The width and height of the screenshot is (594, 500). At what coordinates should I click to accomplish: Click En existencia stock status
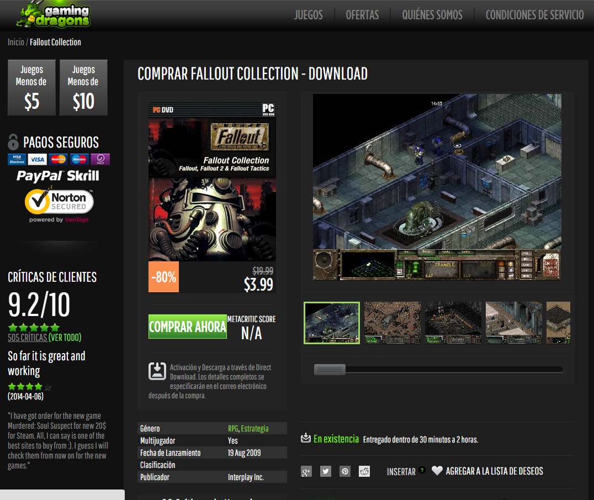tap(336, 439)
